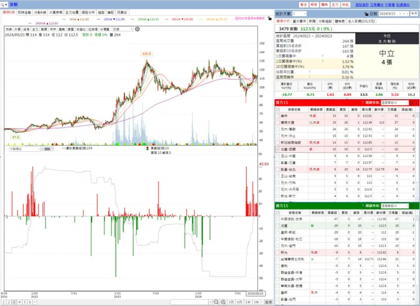420x306 pixels.
Task: Open the 個股分析 tab
Action: (x=88, y=12)
